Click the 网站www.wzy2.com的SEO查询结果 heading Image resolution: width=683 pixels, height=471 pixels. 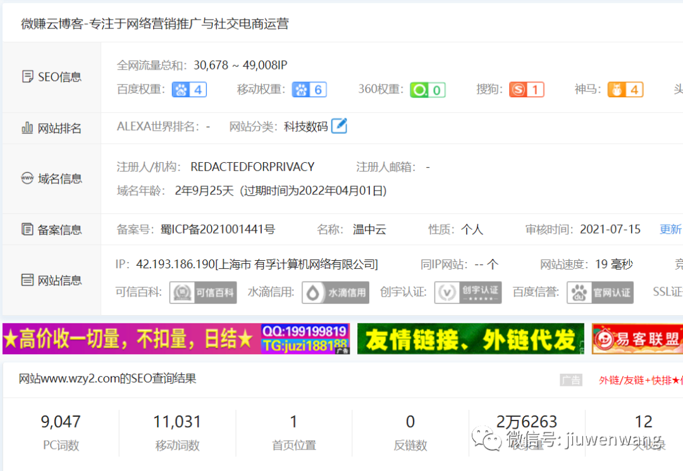(x=108, y=378)
